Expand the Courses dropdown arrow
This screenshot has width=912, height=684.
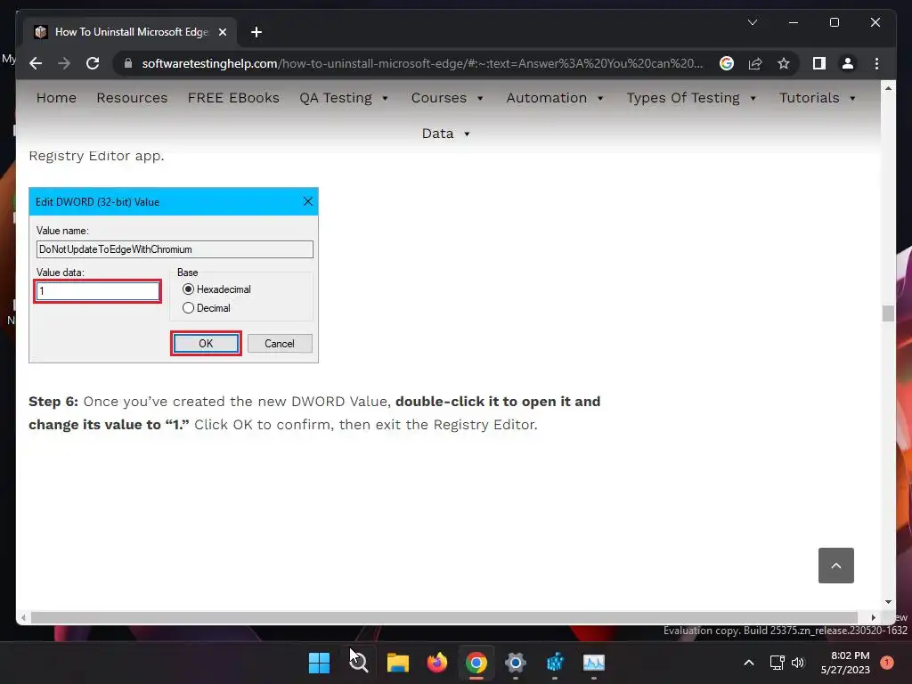point(480,98)
